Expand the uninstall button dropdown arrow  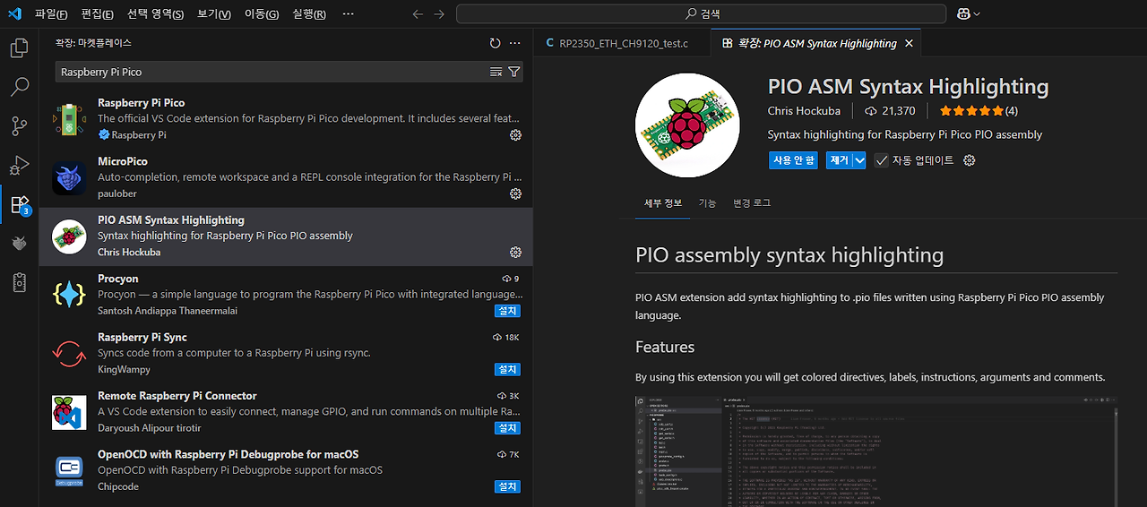pyautogui.click(x=859, y=160)
